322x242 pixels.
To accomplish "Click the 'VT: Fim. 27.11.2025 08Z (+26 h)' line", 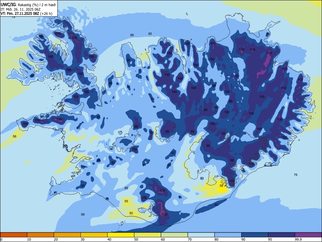I will [26, 14].
